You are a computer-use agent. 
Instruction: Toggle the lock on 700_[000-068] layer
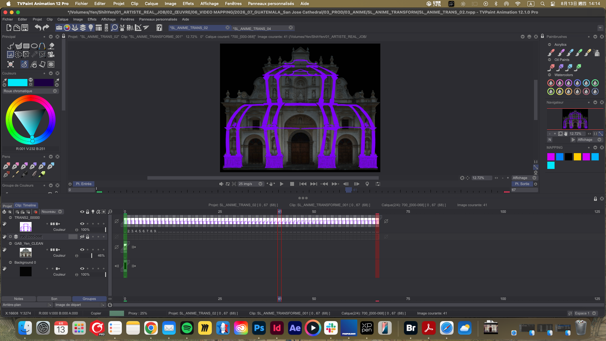[x=88, y=237]
